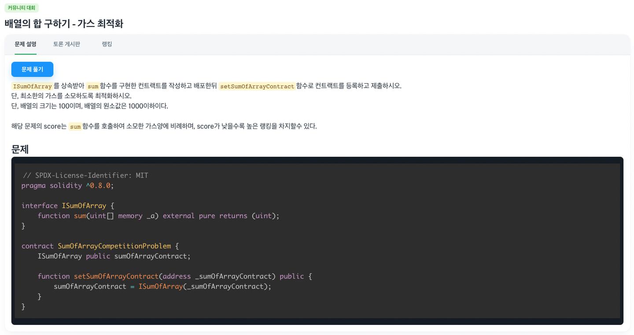Click the sumOfArrayContract assignment statement
The image size is (634, 335).
coord(162,287)
